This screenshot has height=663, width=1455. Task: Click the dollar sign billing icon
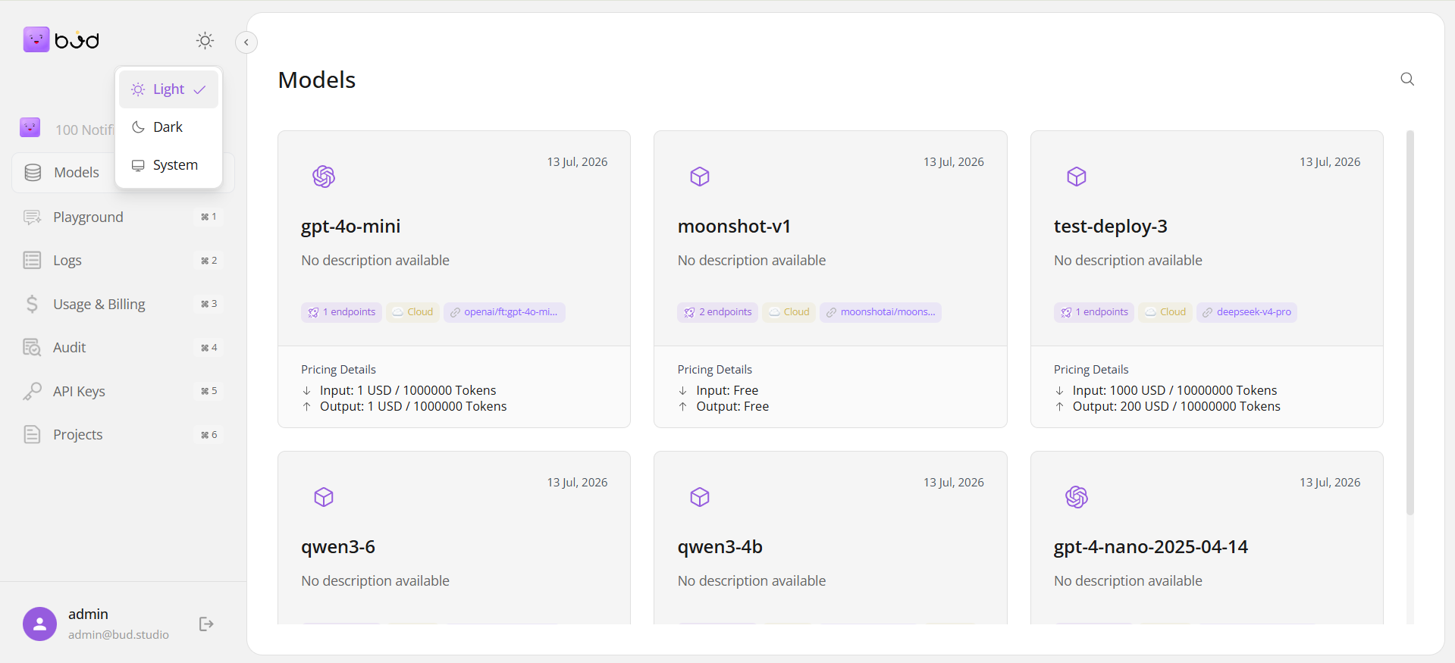32,305
